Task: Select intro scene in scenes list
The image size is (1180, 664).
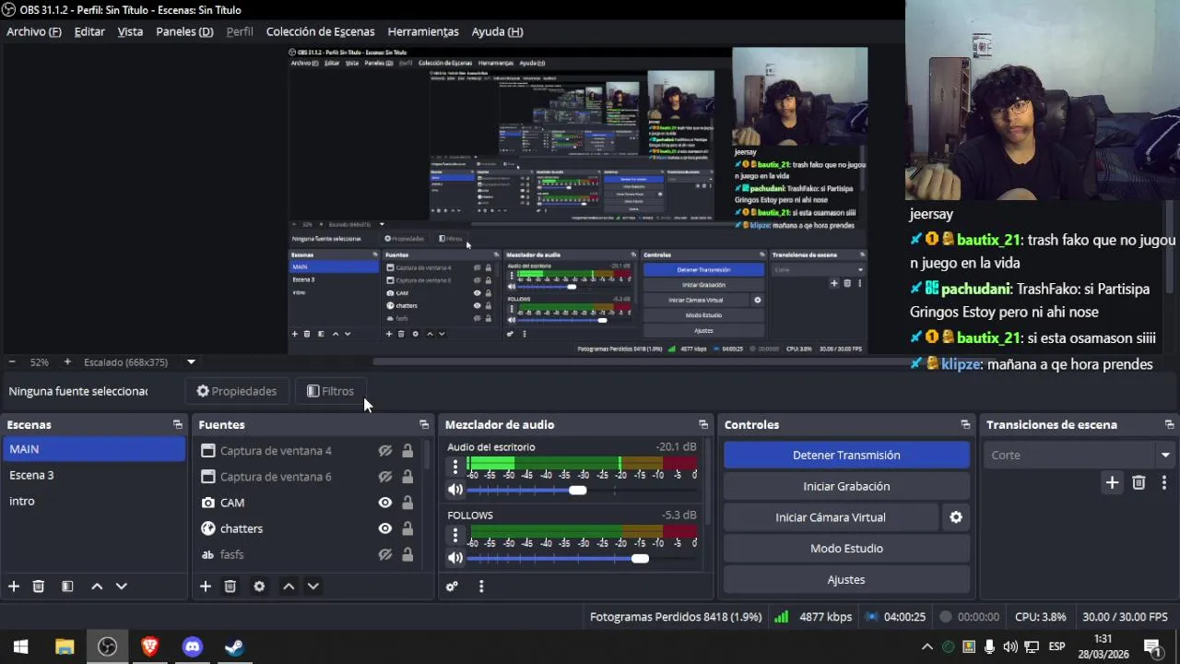Action: click(93, 501)
